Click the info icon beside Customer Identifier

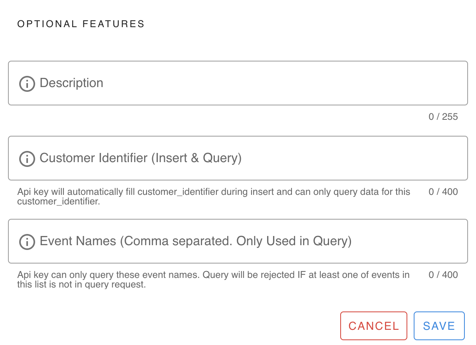(27, 159)
